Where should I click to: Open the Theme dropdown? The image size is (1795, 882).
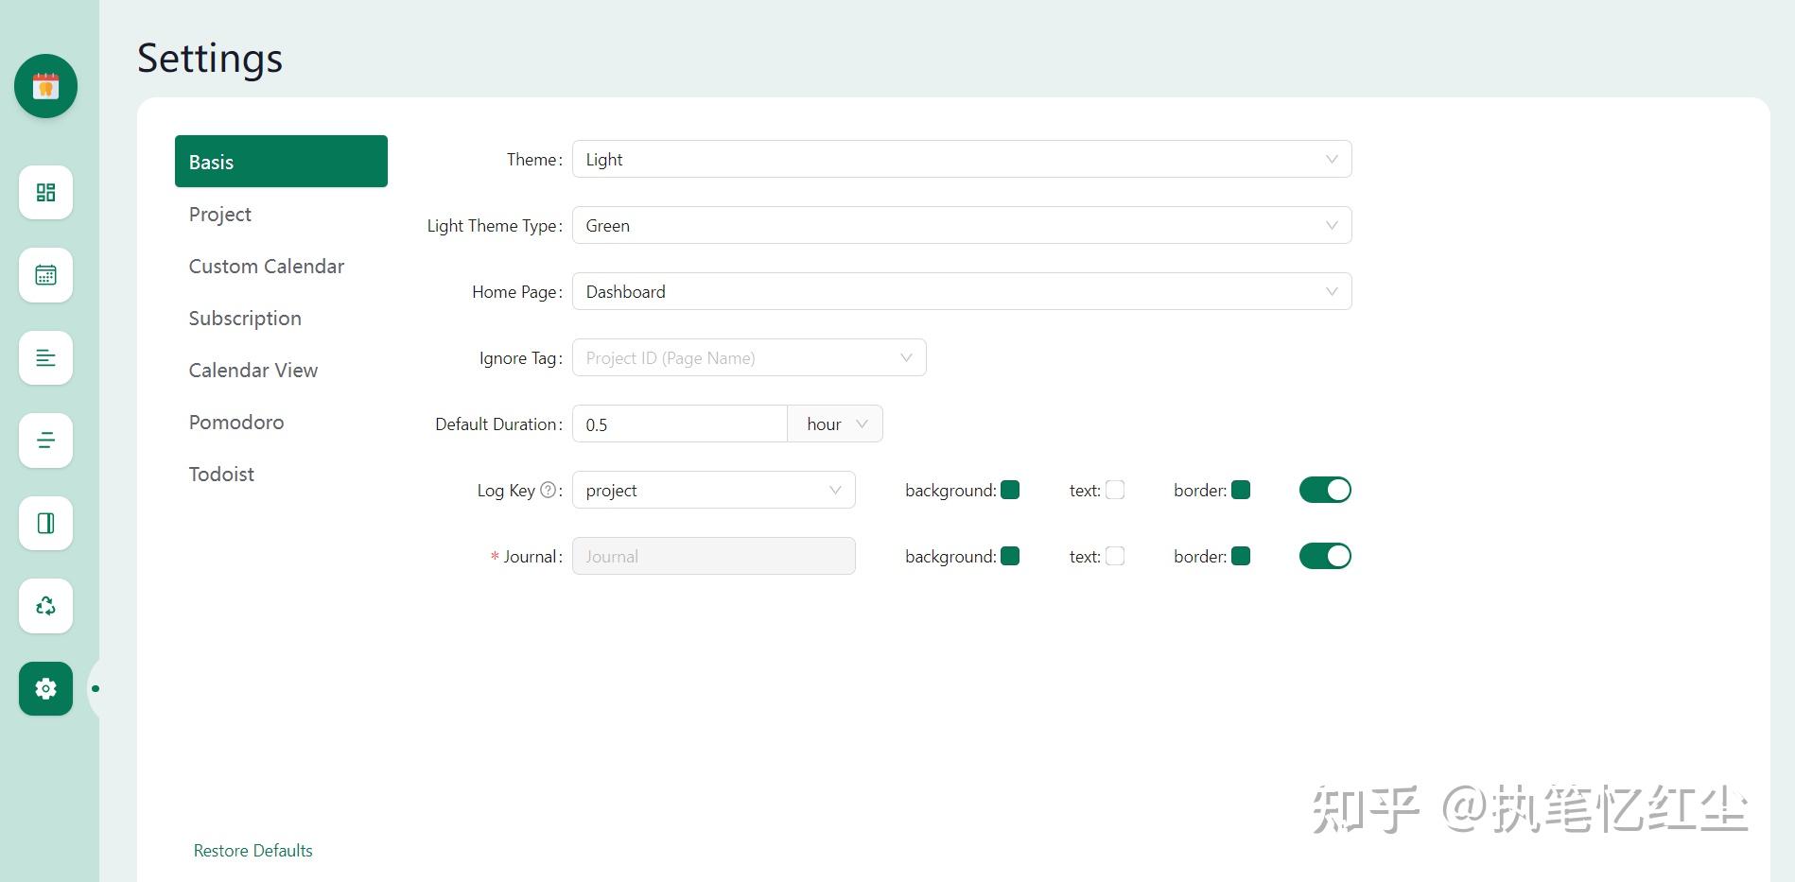click(961, 159)
